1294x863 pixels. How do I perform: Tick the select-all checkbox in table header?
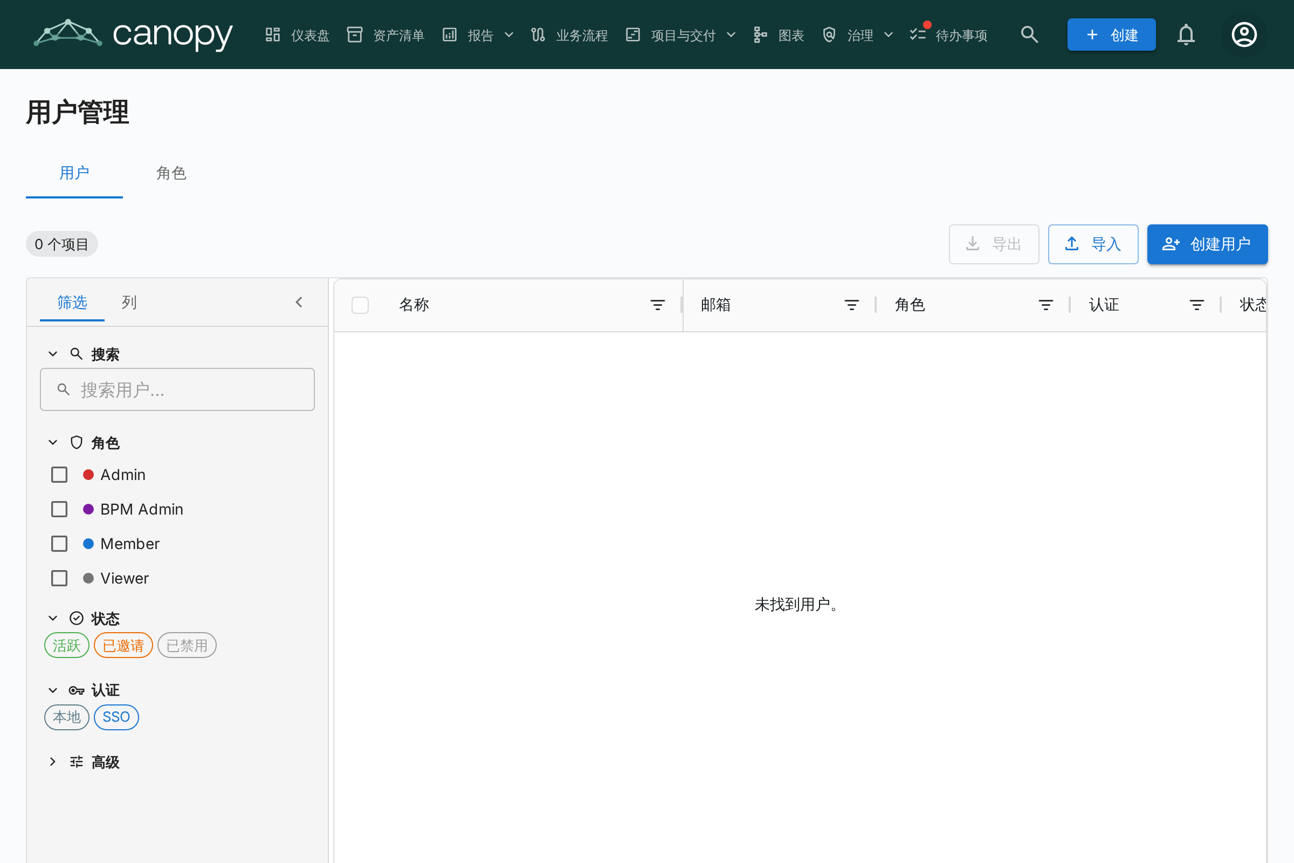pyautogui.click(x=360, y=305)
